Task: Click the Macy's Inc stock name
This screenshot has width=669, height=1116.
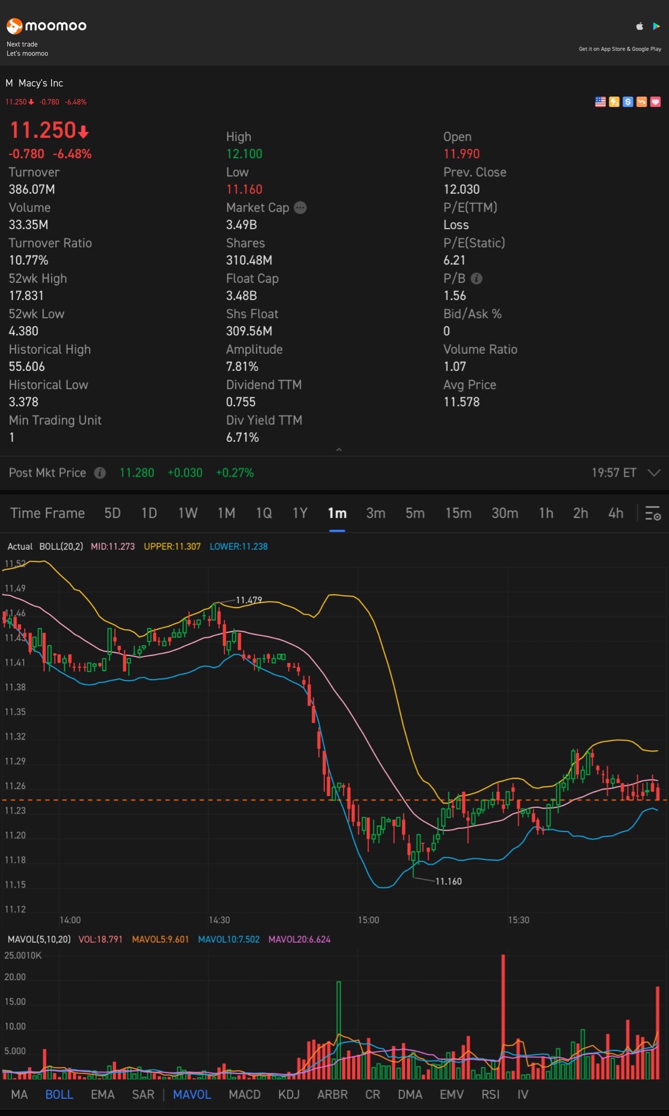Action: (x=41, y=83)
